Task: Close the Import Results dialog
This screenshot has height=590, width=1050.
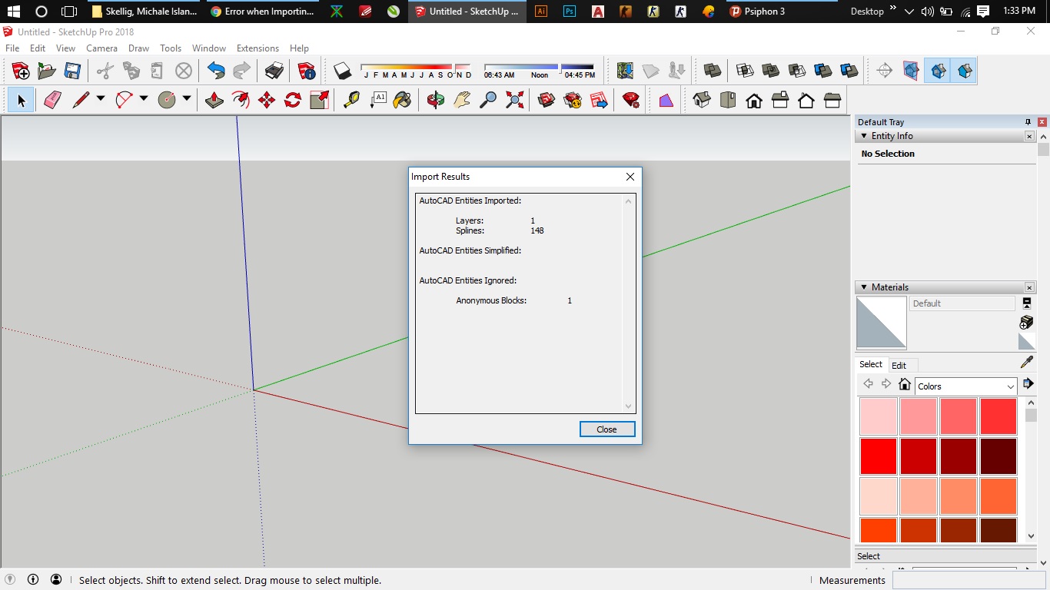Action: coord(607,429)
